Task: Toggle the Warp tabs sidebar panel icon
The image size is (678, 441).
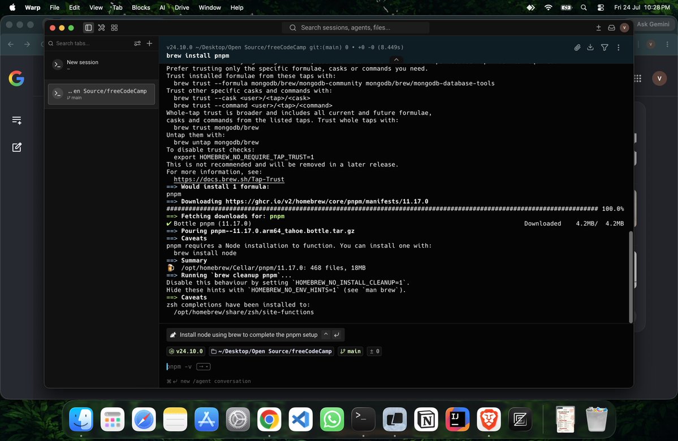Action: [x=88, y=28]
